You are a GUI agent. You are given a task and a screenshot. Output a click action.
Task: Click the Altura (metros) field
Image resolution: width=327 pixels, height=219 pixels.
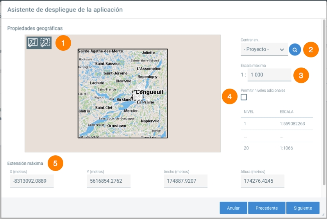pos(263,181)
